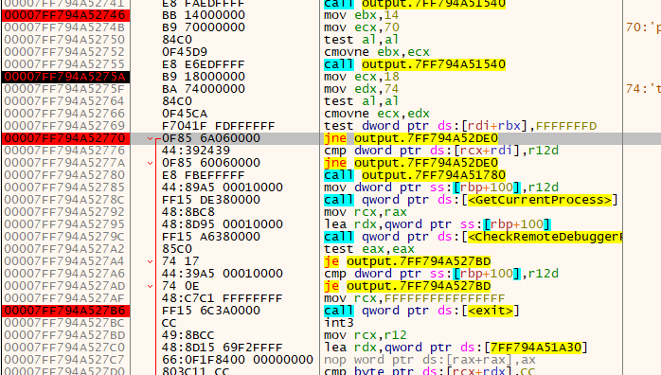Click opcode bytes FF15 A6380000
Screen dimensions: 661x375
coord(211,237)
